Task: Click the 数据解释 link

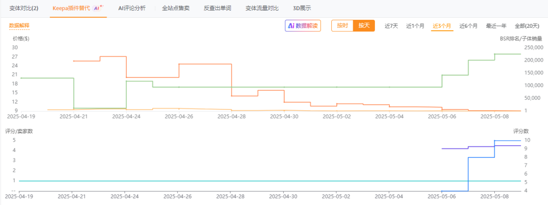Action: coord(19,25)
